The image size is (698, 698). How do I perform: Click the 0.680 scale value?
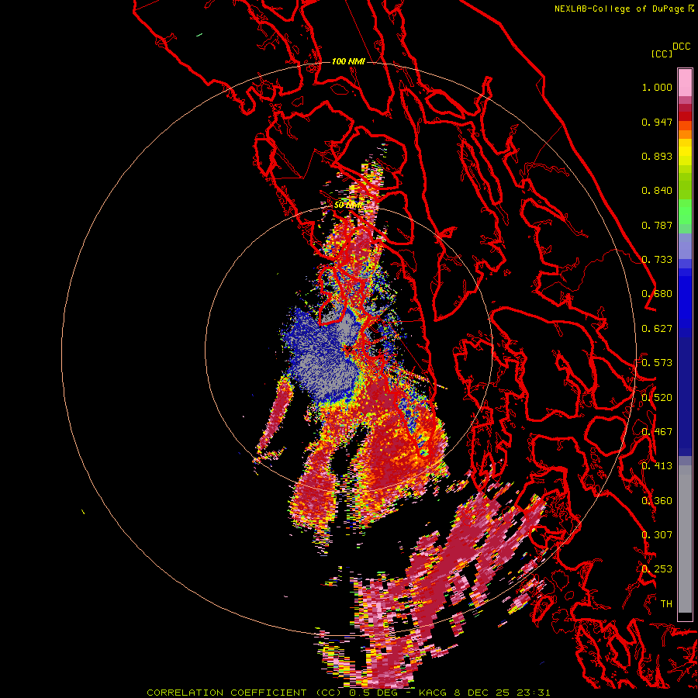pos(657,294)
